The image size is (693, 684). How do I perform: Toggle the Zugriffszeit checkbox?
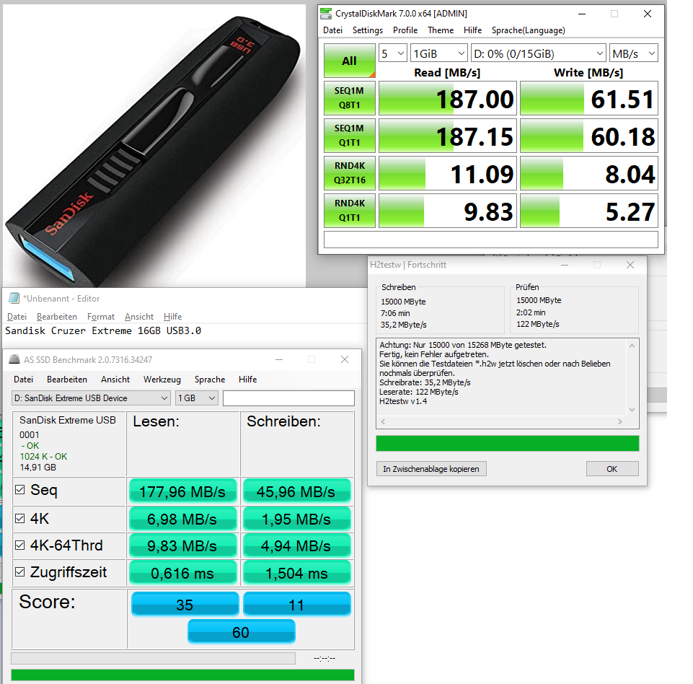[x=19, y=571]
